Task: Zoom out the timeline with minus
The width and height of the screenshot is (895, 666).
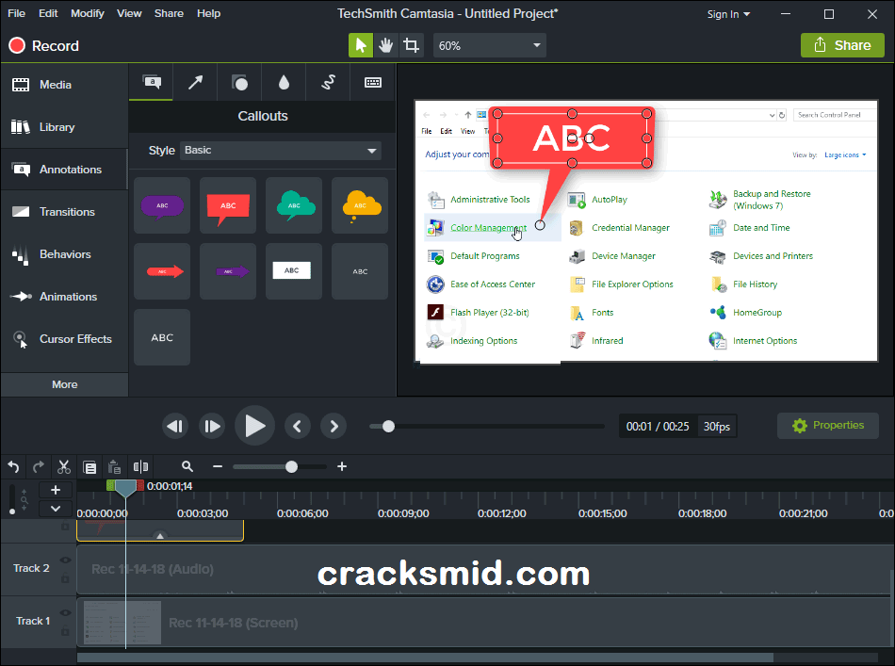Action: [218, 467]
